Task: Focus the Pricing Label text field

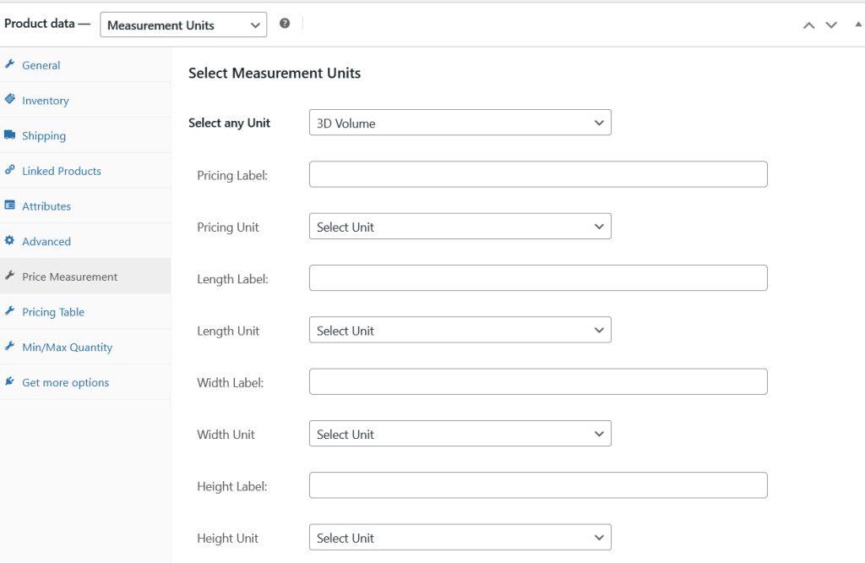Action: click(x=538, y=174)
